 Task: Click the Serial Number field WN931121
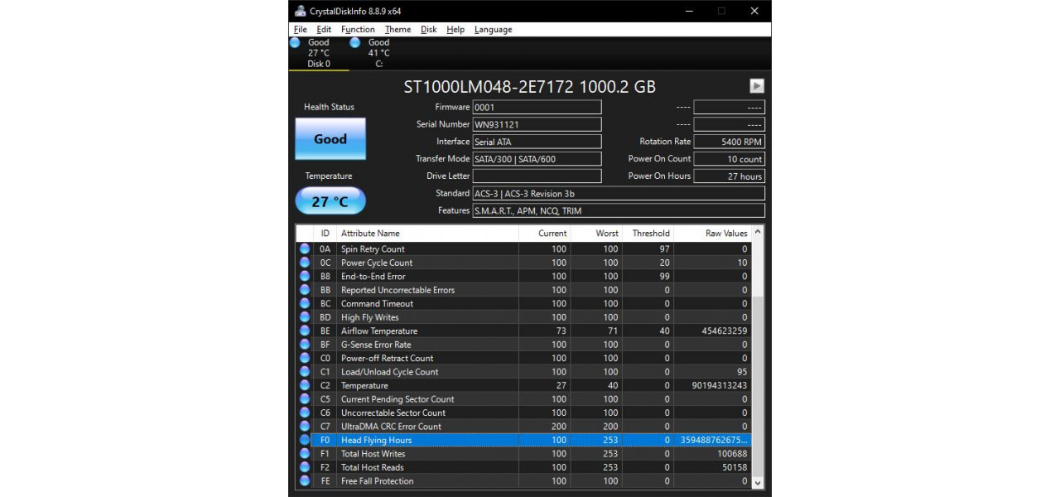tap(537, 124)
